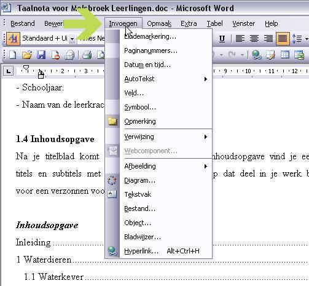Open the Opmaak menu
The image size is (309, 286).
(159, 23)
